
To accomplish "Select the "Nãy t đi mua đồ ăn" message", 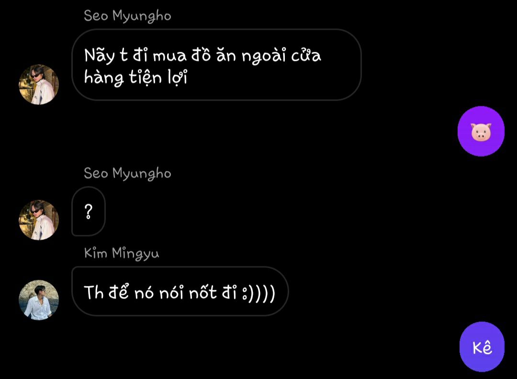I will (216, 65).
